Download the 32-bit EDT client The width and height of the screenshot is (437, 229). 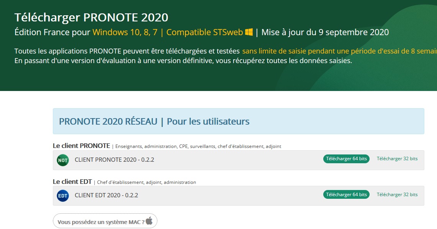[397, 195]
